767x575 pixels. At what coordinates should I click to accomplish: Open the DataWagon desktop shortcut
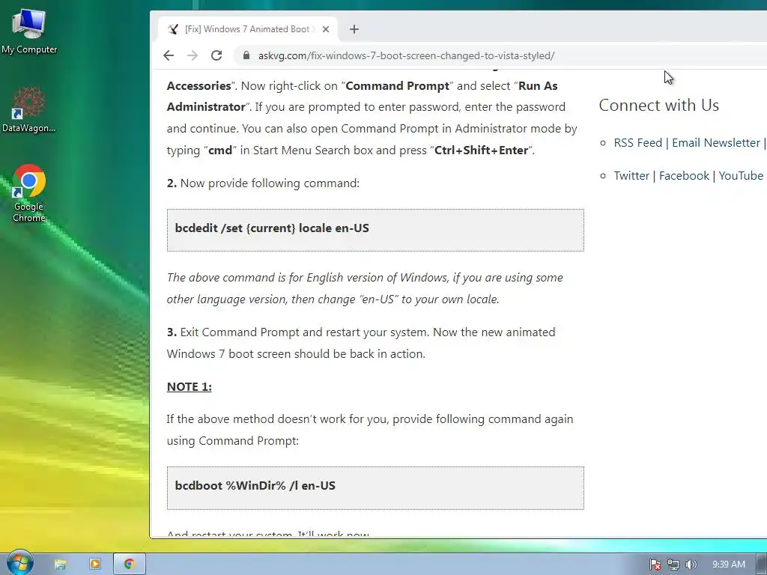coord(29,109)
